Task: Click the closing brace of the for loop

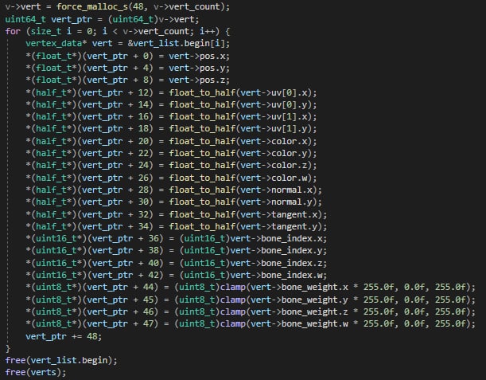Action: pyautogui.click(x=8, y=349)
